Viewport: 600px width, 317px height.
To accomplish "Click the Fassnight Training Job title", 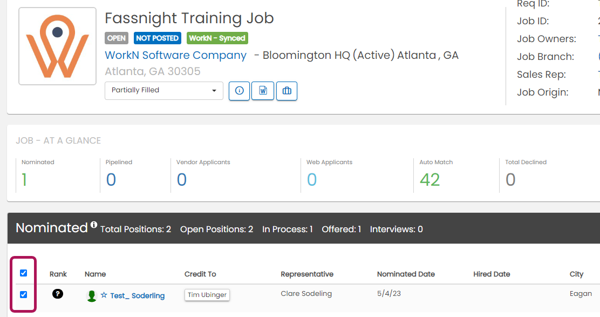I will click(189, 18).
